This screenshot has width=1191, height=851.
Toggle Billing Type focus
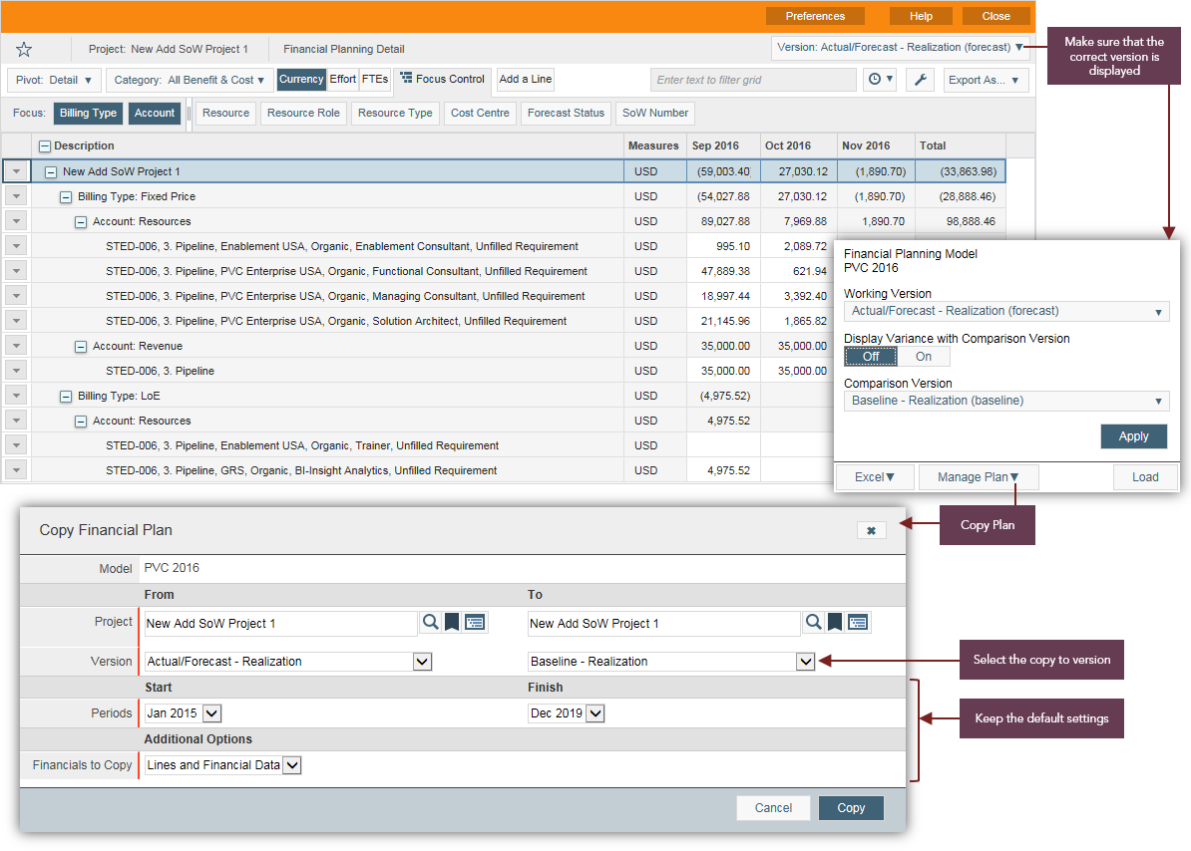pyautogui.click(x=88, y=113)
